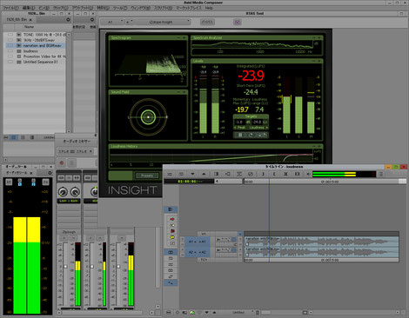This screenshot has height=318, width=409.
Task: Click the step backward down-arrow button in timeline
Action: pyautogui.click(x=192, y=174)
